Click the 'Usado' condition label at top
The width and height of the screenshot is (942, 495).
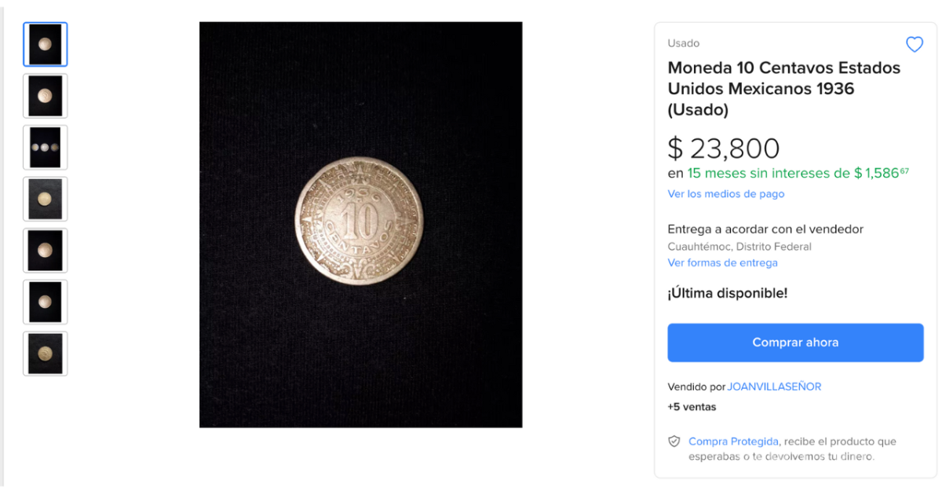683,43
